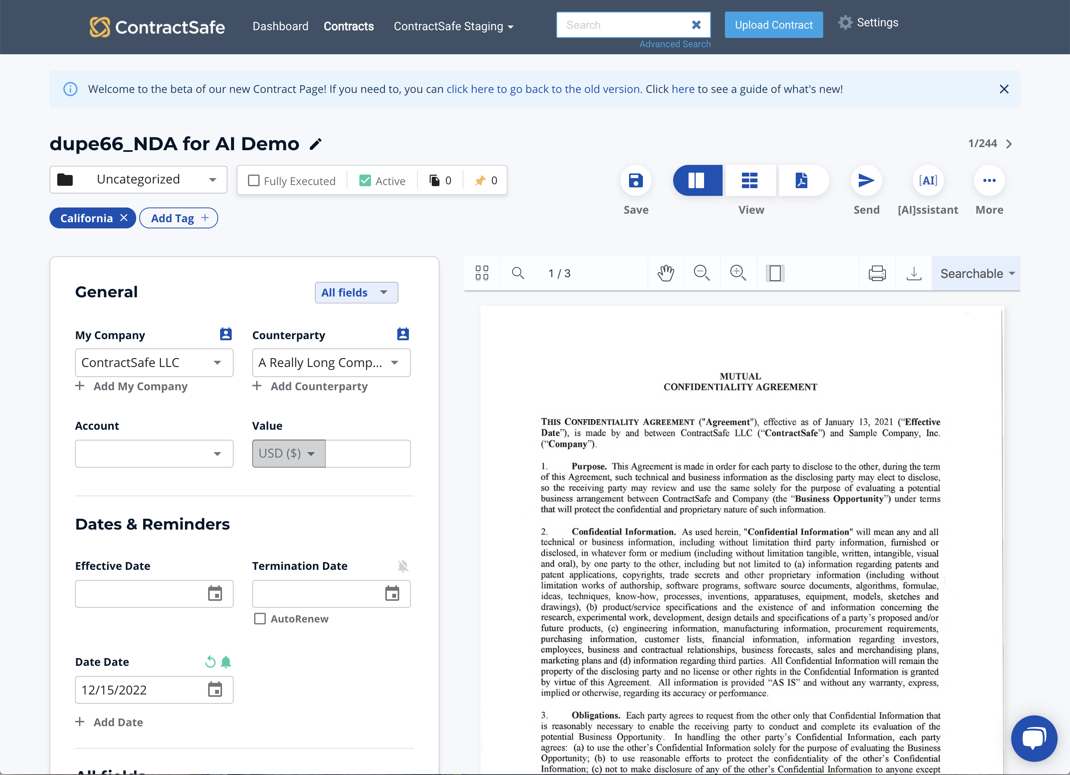Show PDF page thumbnails grid
1070x775 pixels.
pyautogui.click(x=482, y=273)
